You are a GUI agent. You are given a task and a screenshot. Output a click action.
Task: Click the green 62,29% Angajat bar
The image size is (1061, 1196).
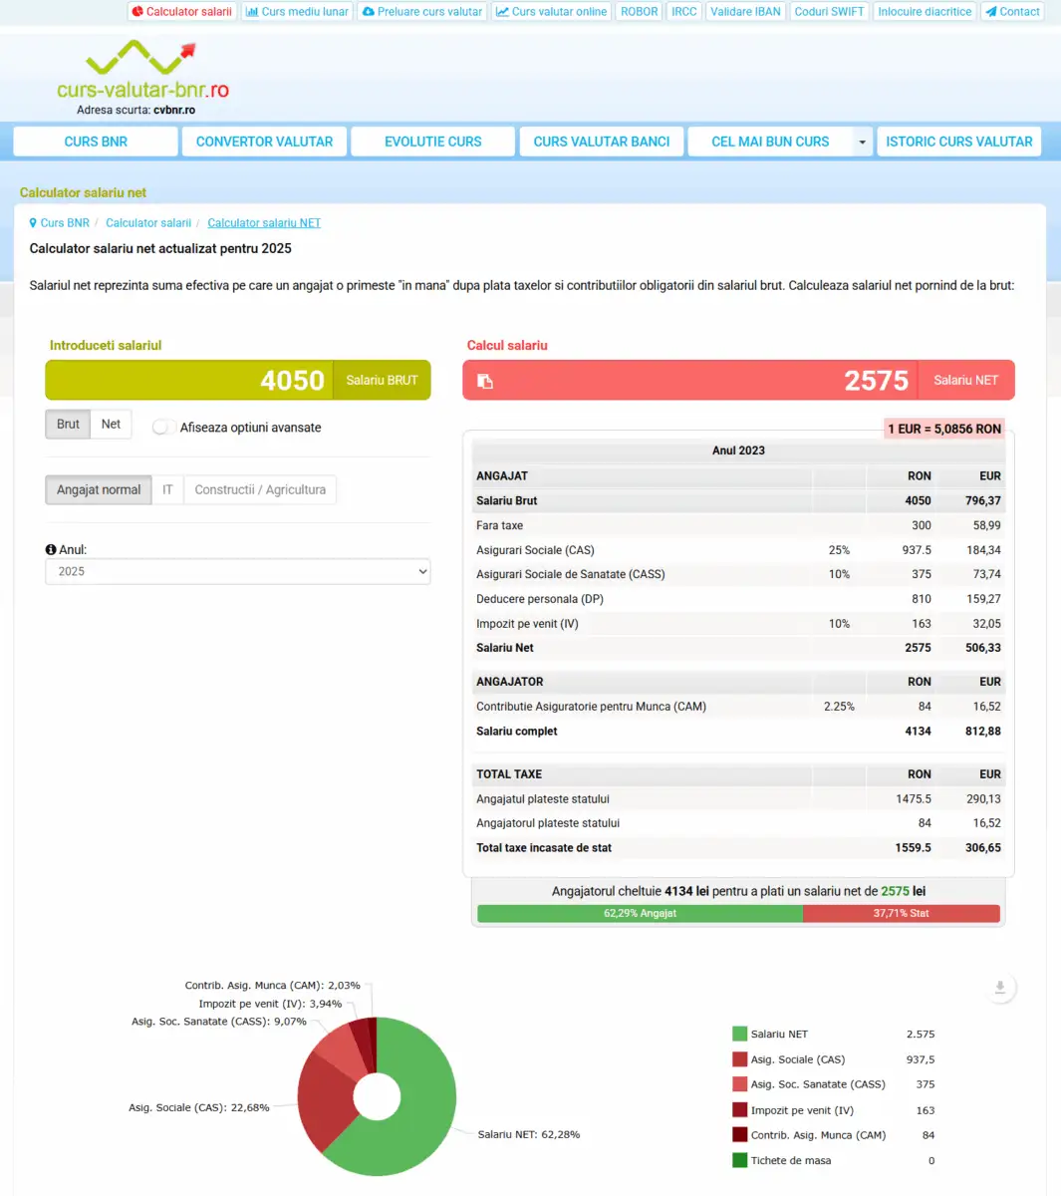[640, 914]
